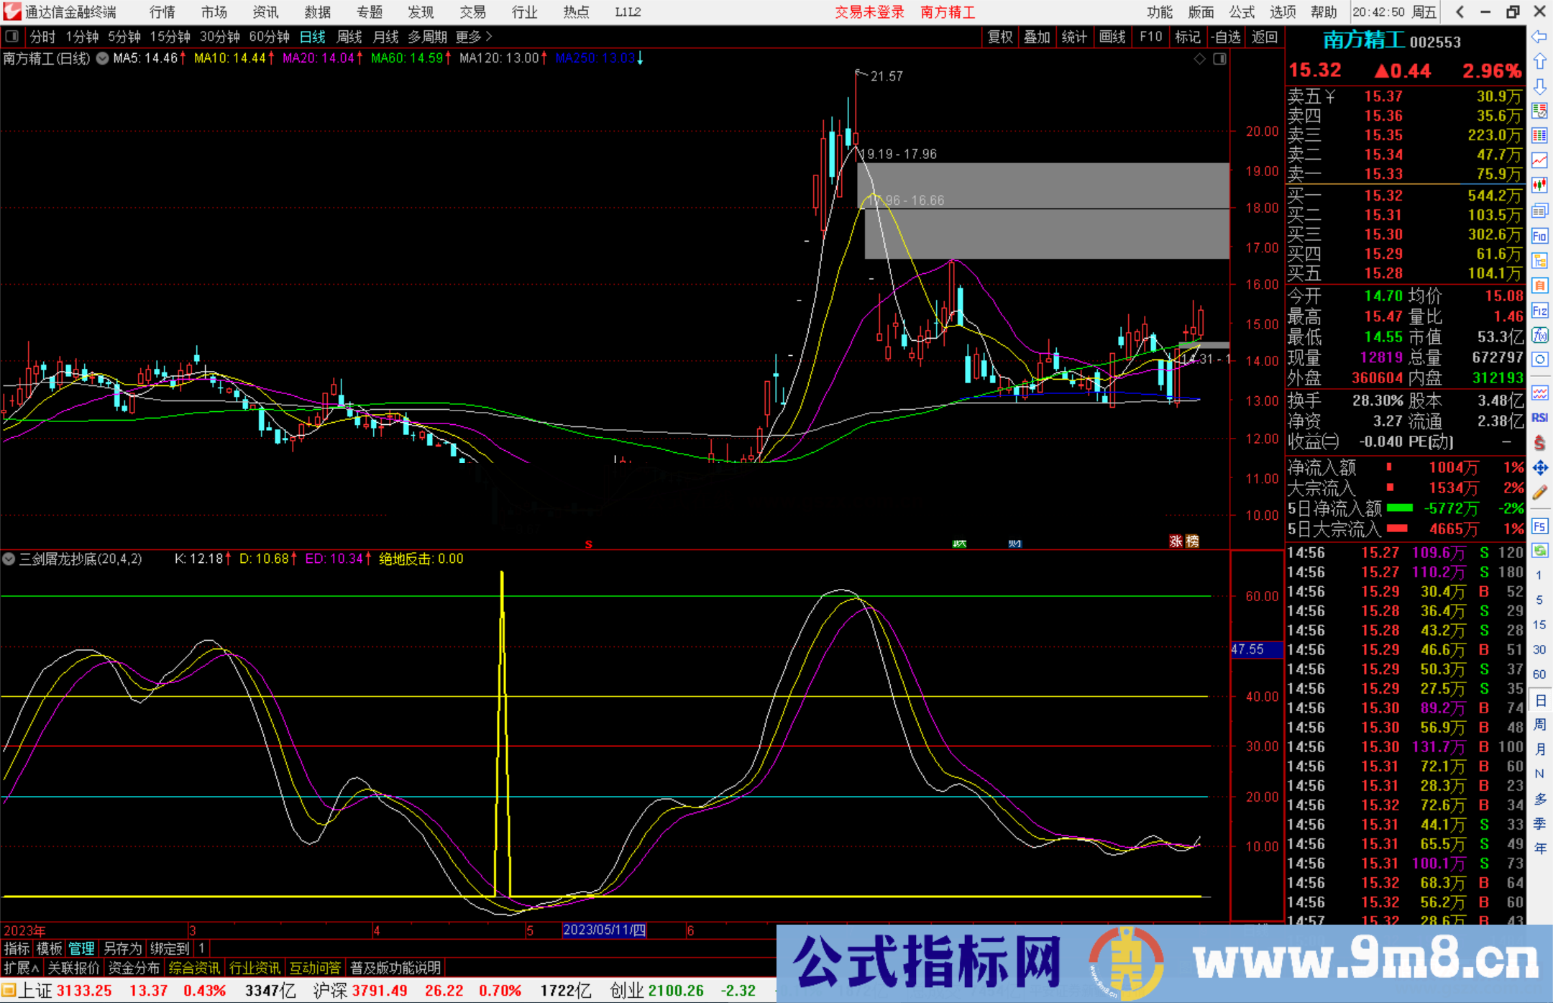
Task: Click the pencil drawing icon in right sidebar
Action: pos(1540,490)
